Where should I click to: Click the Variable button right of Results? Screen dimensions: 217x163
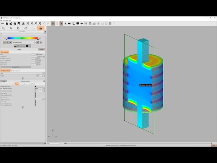pyautogui.click(x=42, y=49)
